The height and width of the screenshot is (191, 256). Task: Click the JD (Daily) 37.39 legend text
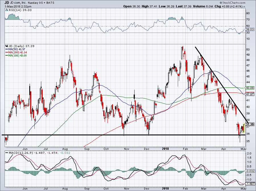(x=21, y=46)
